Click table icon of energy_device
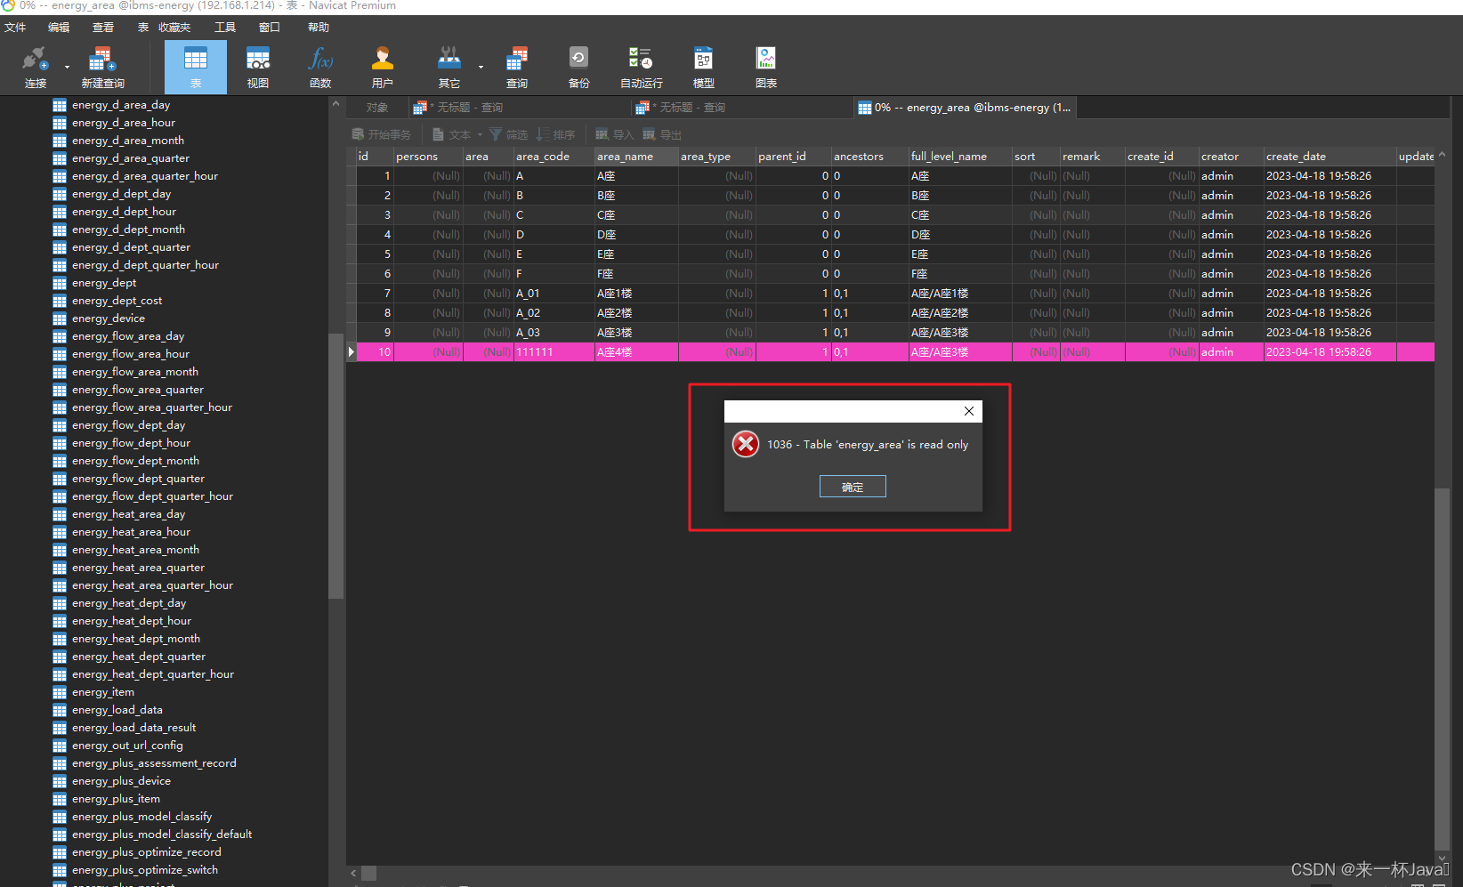1463x887 pixels. [x=60, y=319]
